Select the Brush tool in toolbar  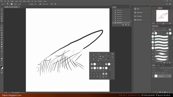pos(2,23)
